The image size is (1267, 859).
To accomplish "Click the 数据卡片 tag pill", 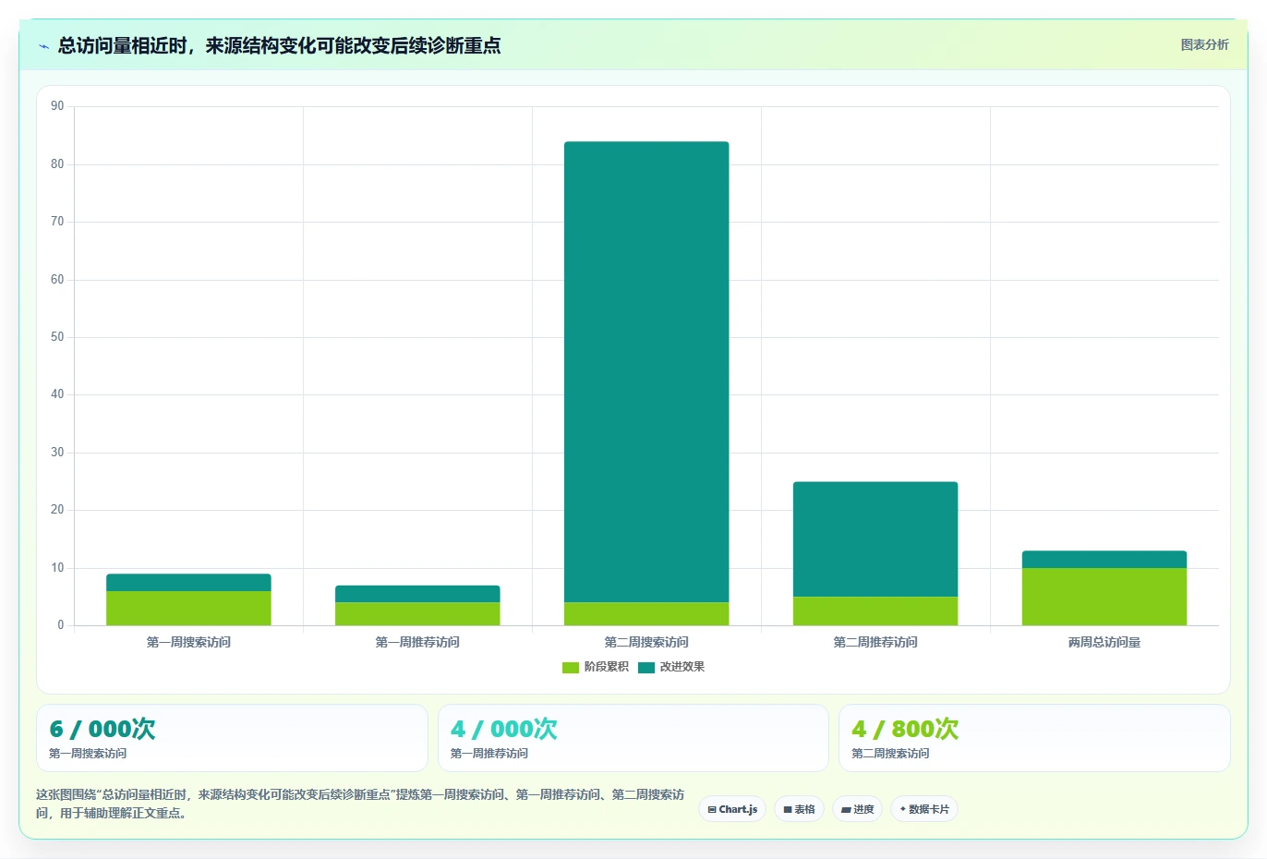I will tap(924, 809).
